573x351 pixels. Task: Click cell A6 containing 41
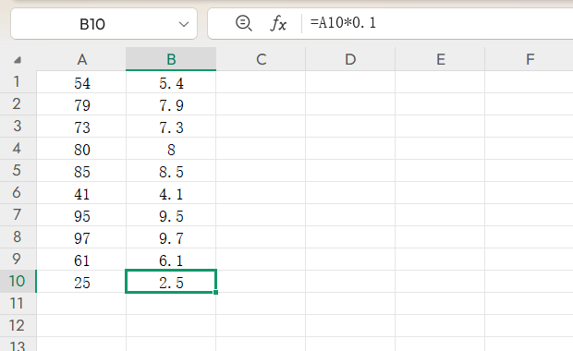81,193
